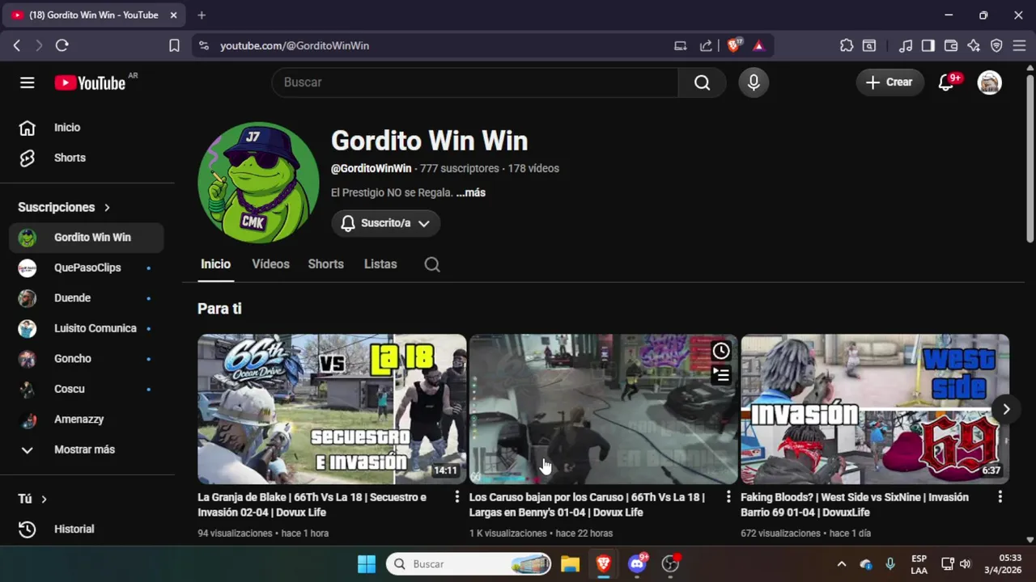
Task: Open options for Los Caruso video
Action: click(x=728, y=497)
